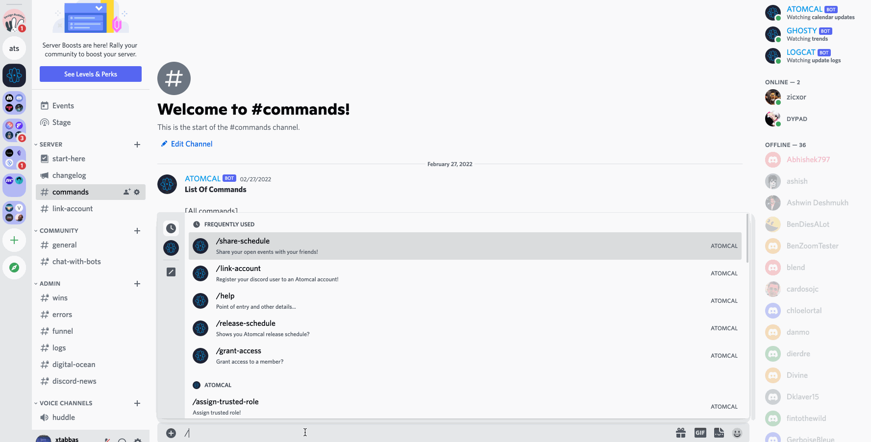
Task: Open the chat-with-bots channel
Action: click(91, 262)
